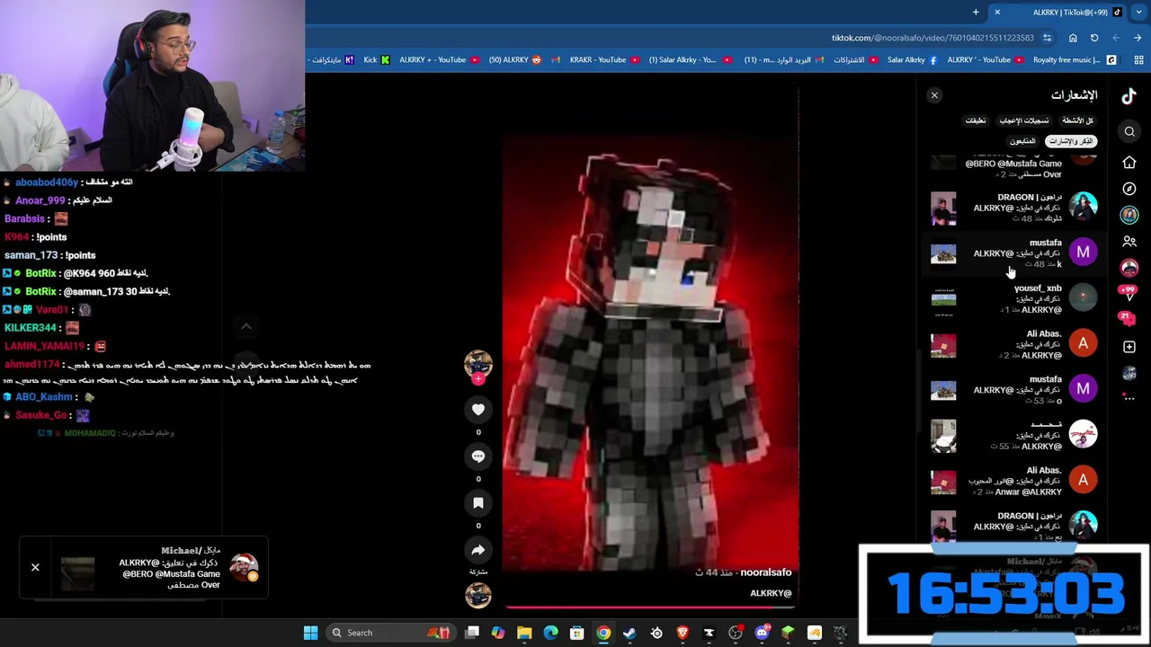
Task: Select the Likes filter tab
Action: 1024,120
